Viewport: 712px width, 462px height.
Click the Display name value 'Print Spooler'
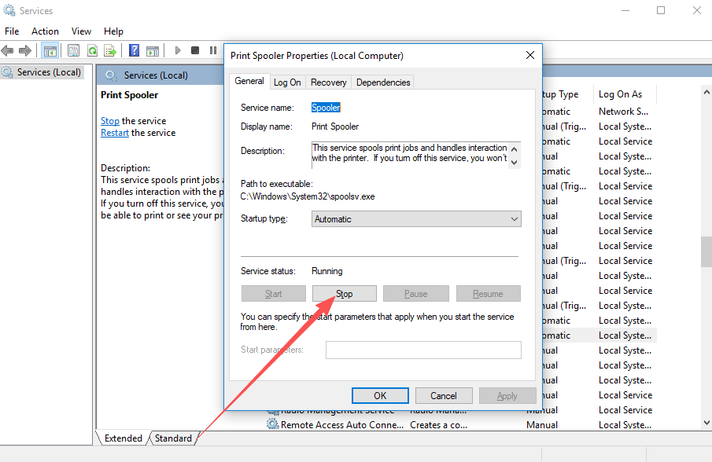click(335, 126)
